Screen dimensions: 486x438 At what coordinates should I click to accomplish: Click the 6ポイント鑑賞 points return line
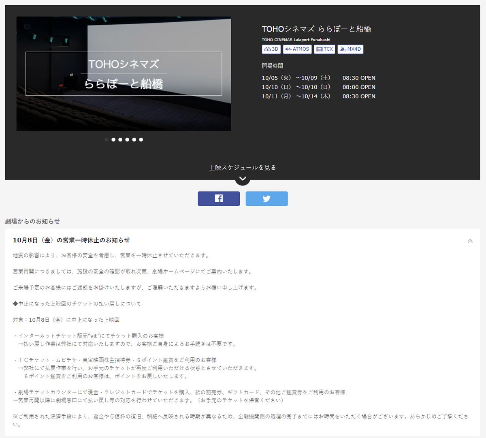tap(106, 376)
